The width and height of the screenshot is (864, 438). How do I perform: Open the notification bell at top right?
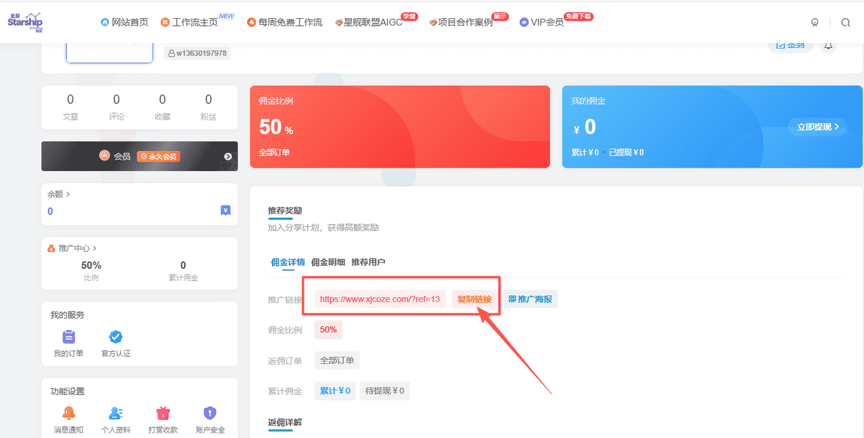point(828,45)
